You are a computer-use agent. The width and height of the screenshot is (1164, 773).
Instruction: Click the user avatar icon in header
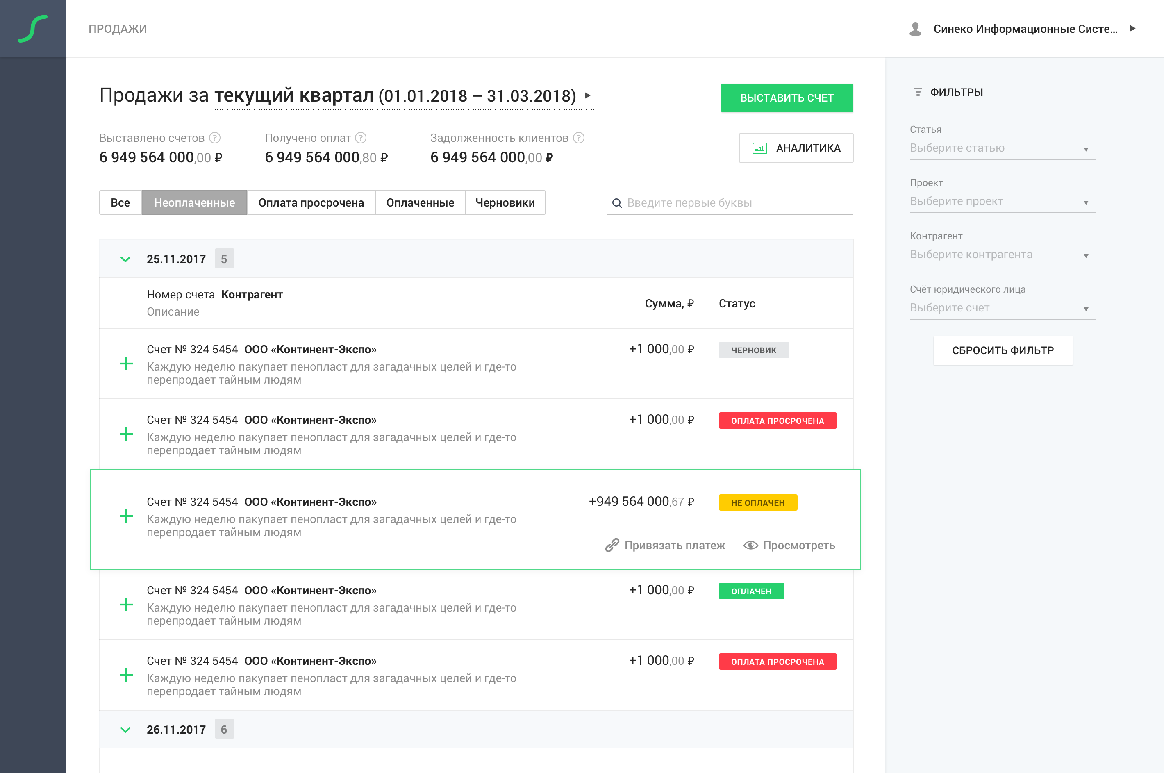click(915, 29)
